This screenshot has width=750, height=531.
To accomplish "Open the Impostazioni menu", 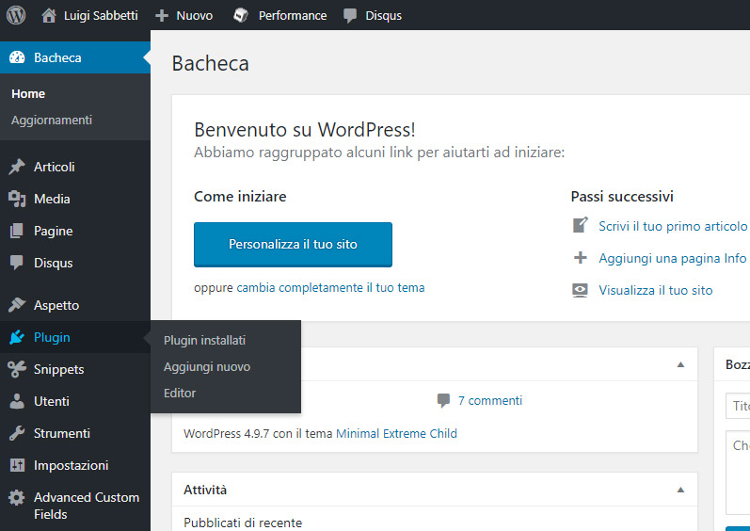I will point(71,465).
